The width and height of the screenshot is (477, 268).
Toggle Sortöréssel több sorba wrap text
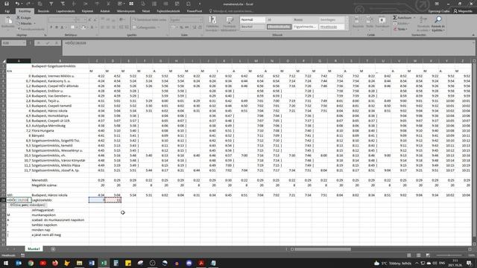click(150, 20)
